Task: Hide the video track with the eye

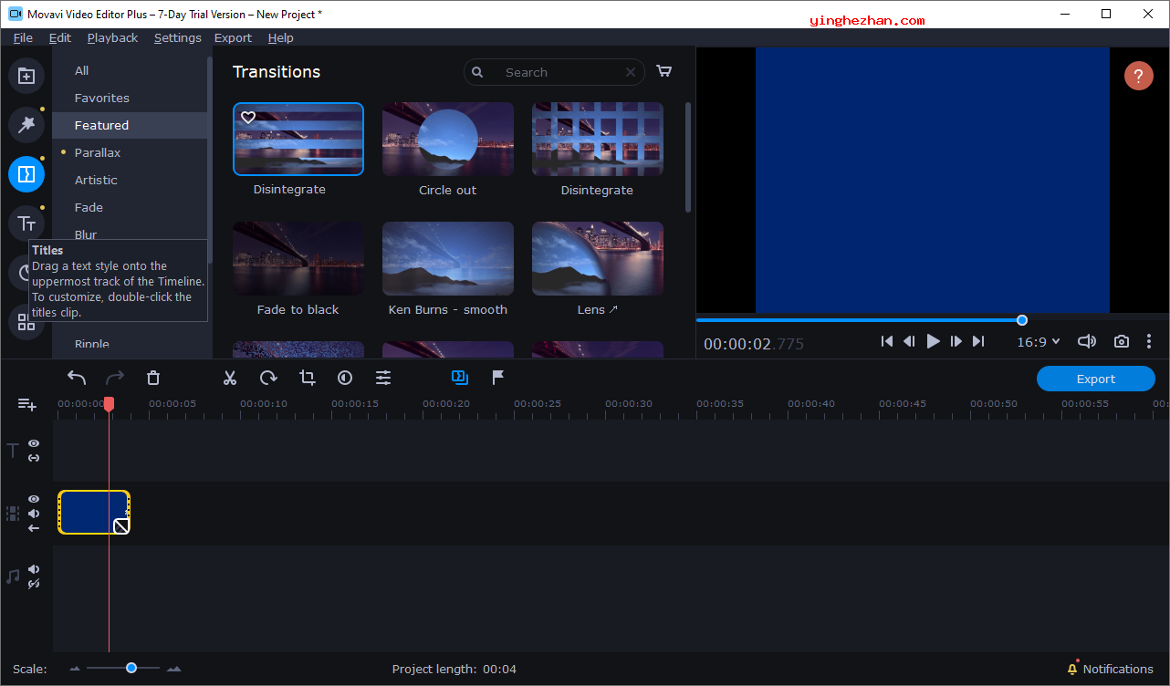Action: click(x=34, y=499)
